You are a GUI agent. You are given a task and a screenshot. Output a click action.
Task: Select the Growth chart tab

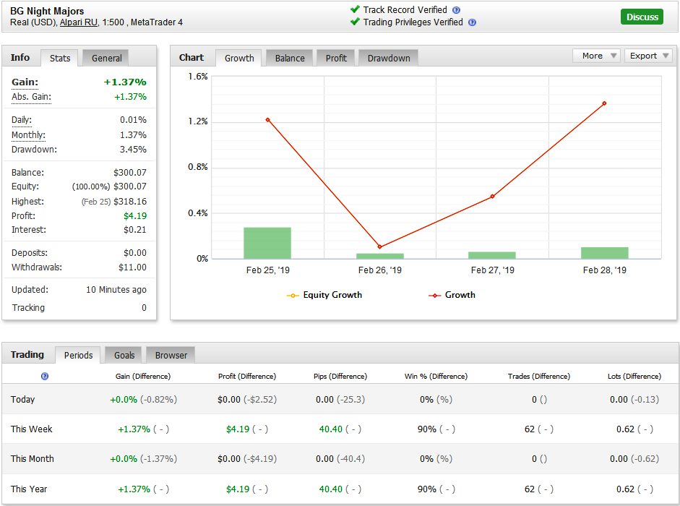point(239,58)
